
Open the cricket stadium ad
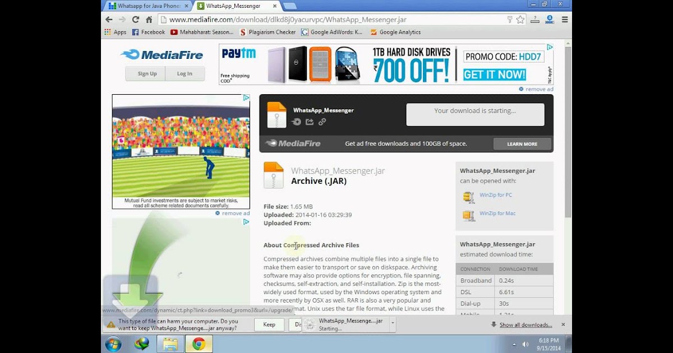pyautogui.click(x=181, y=151)
